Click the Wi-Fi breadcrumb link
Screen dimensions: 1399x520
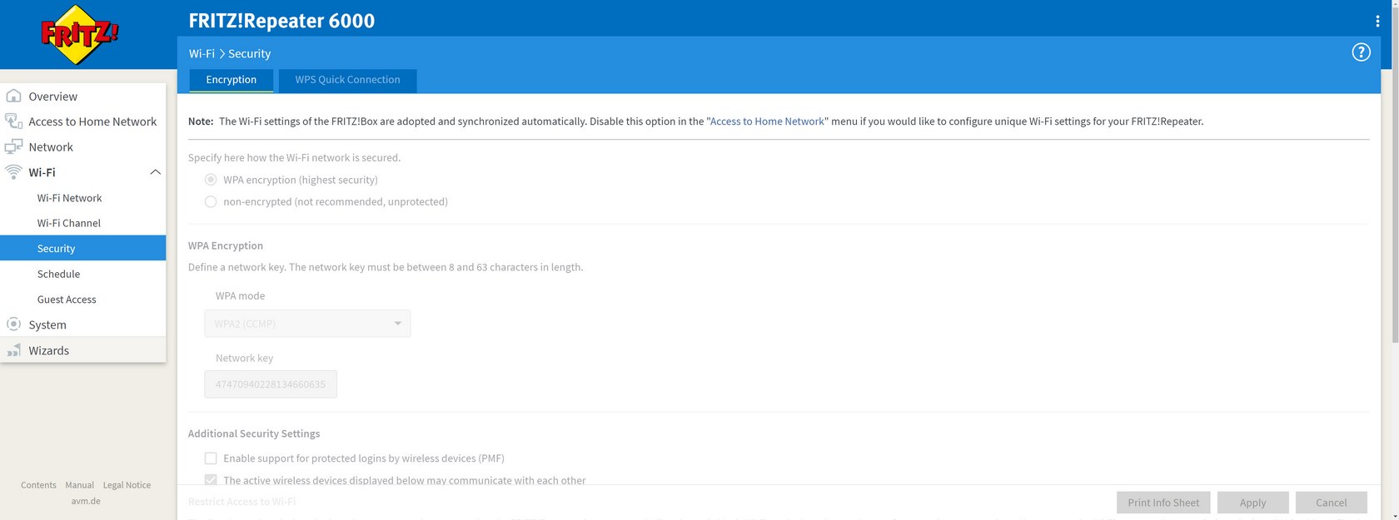tap(202, 53)
